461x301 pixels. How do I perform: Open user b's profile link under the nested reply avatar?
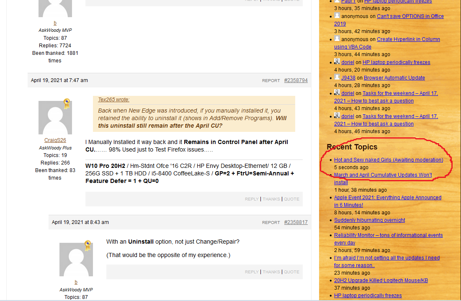76,282
